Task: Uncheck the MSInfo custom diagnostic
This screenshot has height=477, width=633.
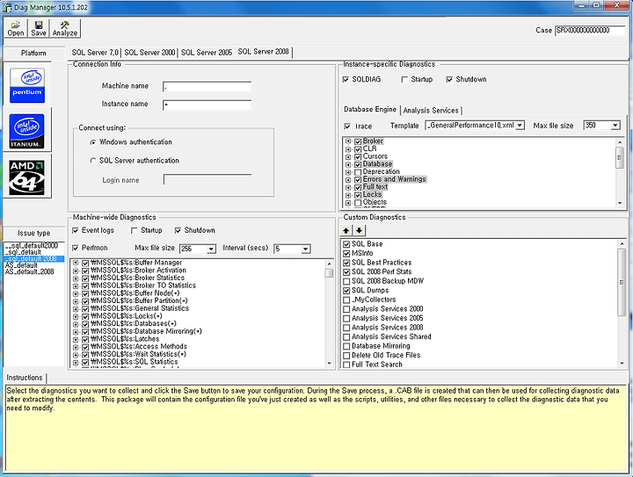Action: click(x=346, y=253)
